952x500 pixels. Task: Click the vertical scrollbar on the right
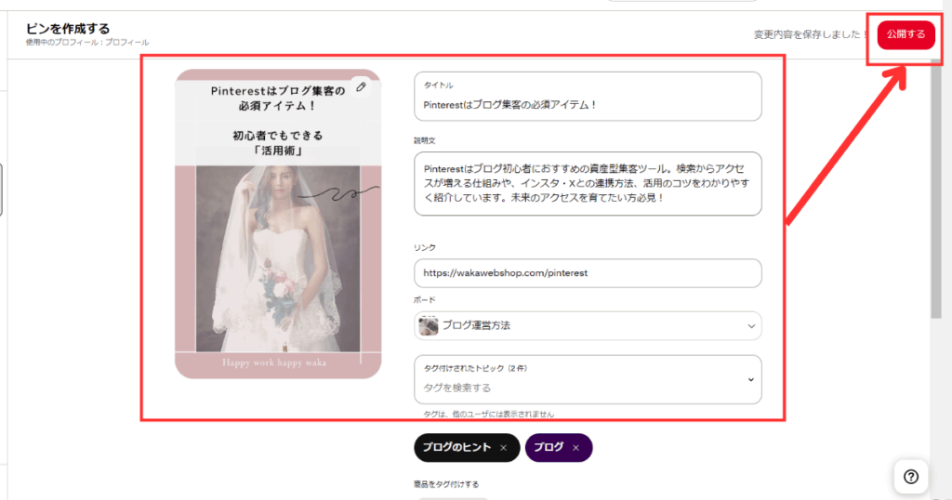(x=937, y=186)
